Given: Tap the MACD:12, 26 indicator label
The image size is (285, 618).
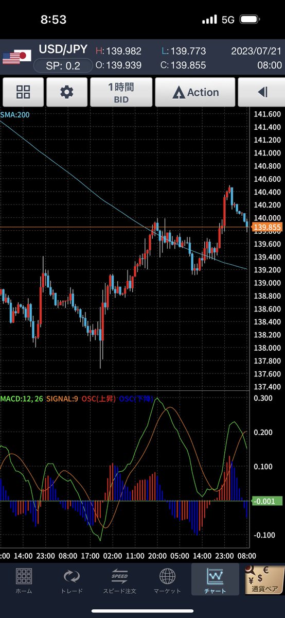Looking at the screenshot, I should [x=22, y=399].
